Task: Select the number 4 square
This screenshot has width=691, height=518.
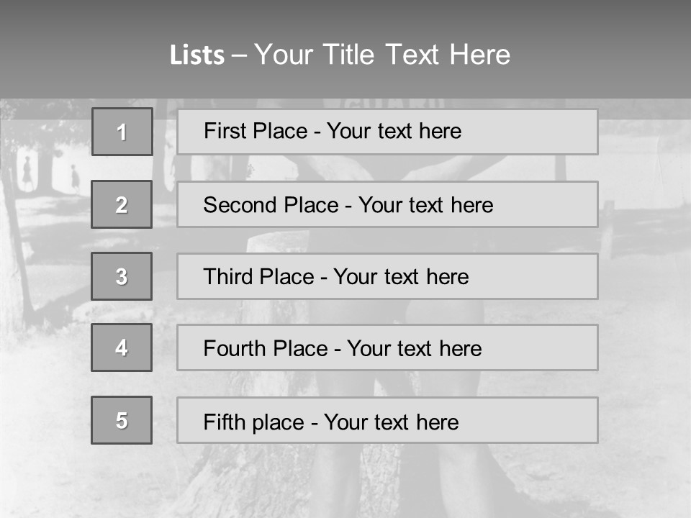Action: [122, 347]
